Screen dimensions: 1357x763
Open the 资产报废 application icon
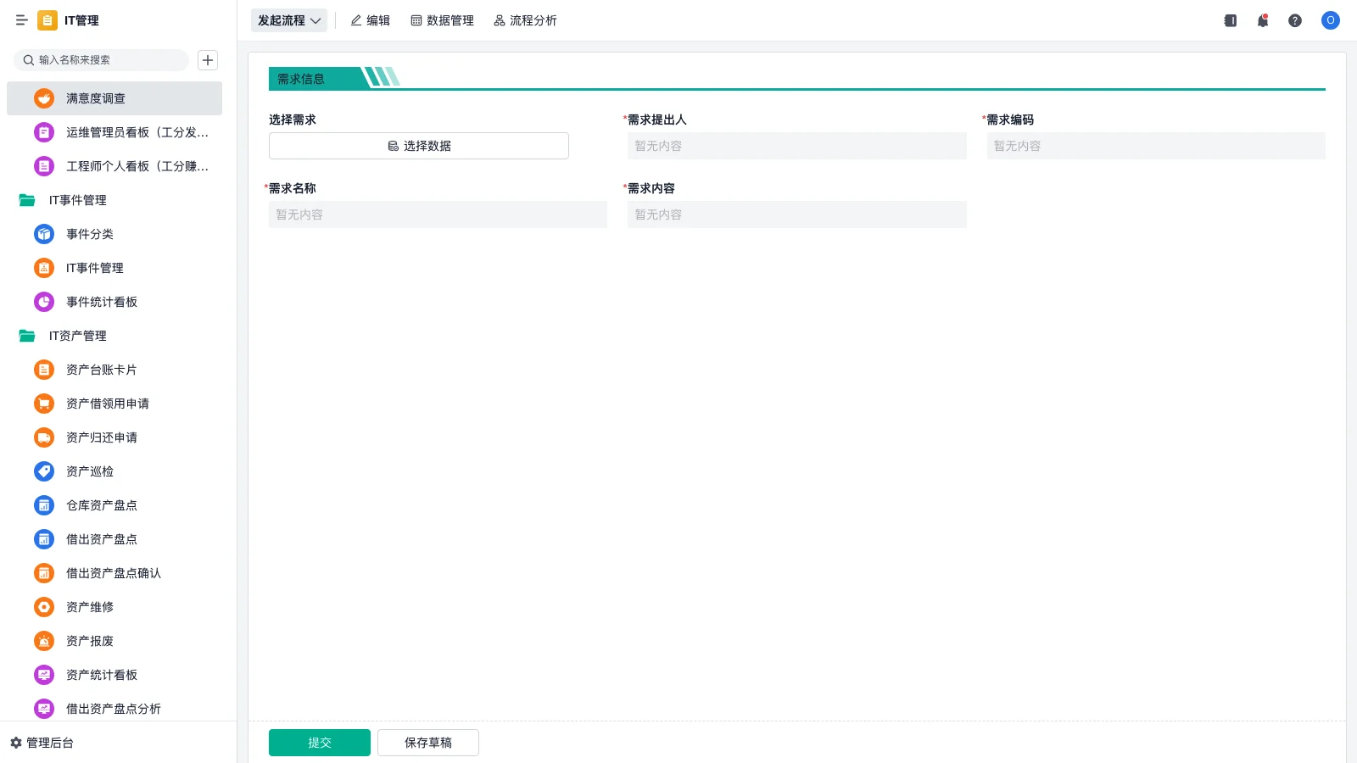[x=44, y=640]
